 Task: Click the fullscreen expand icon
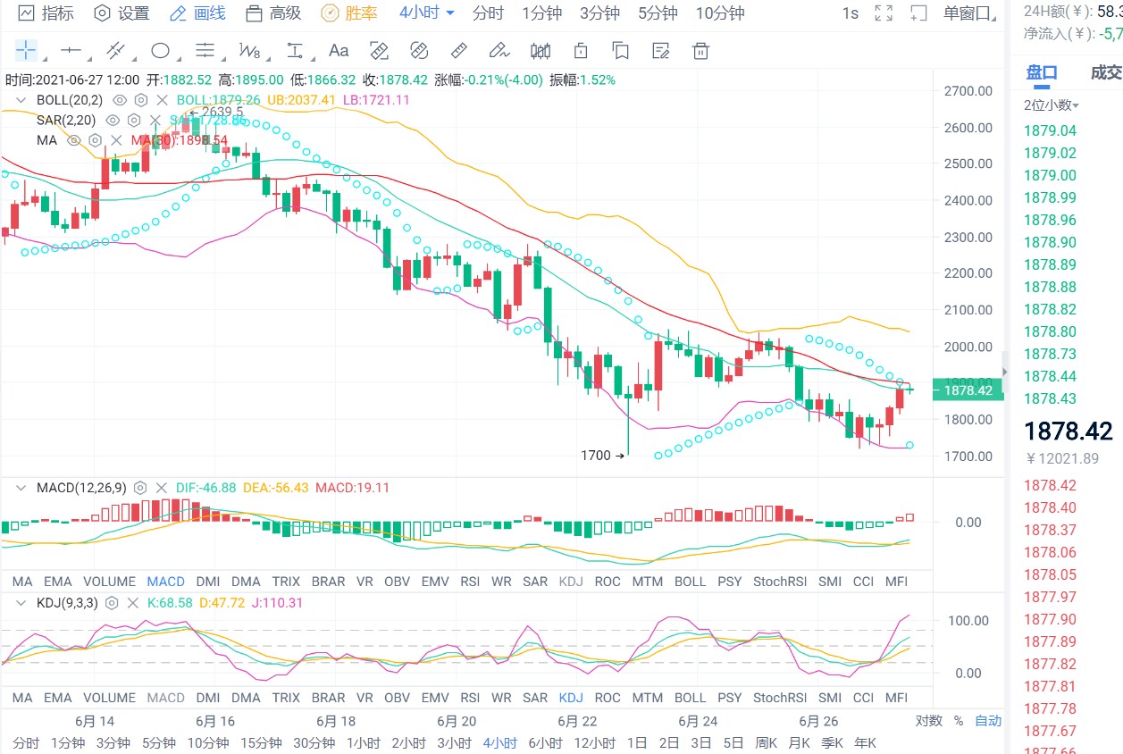(883, 13)
